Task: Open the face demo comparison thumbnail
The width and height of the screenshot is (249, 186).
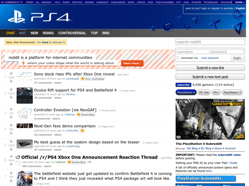Action: [x=25, y=126]
